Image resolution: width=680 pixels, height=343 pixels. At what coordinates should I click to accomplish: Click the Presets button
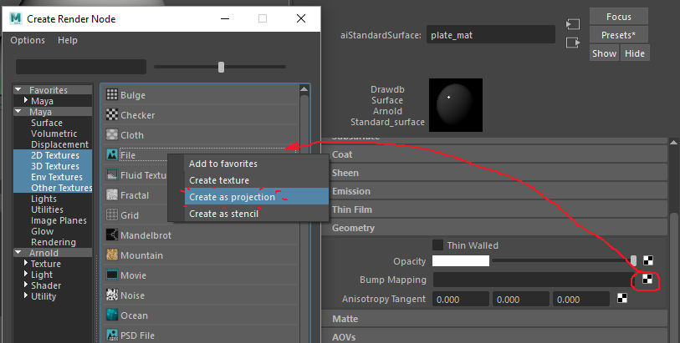[619, 35]
